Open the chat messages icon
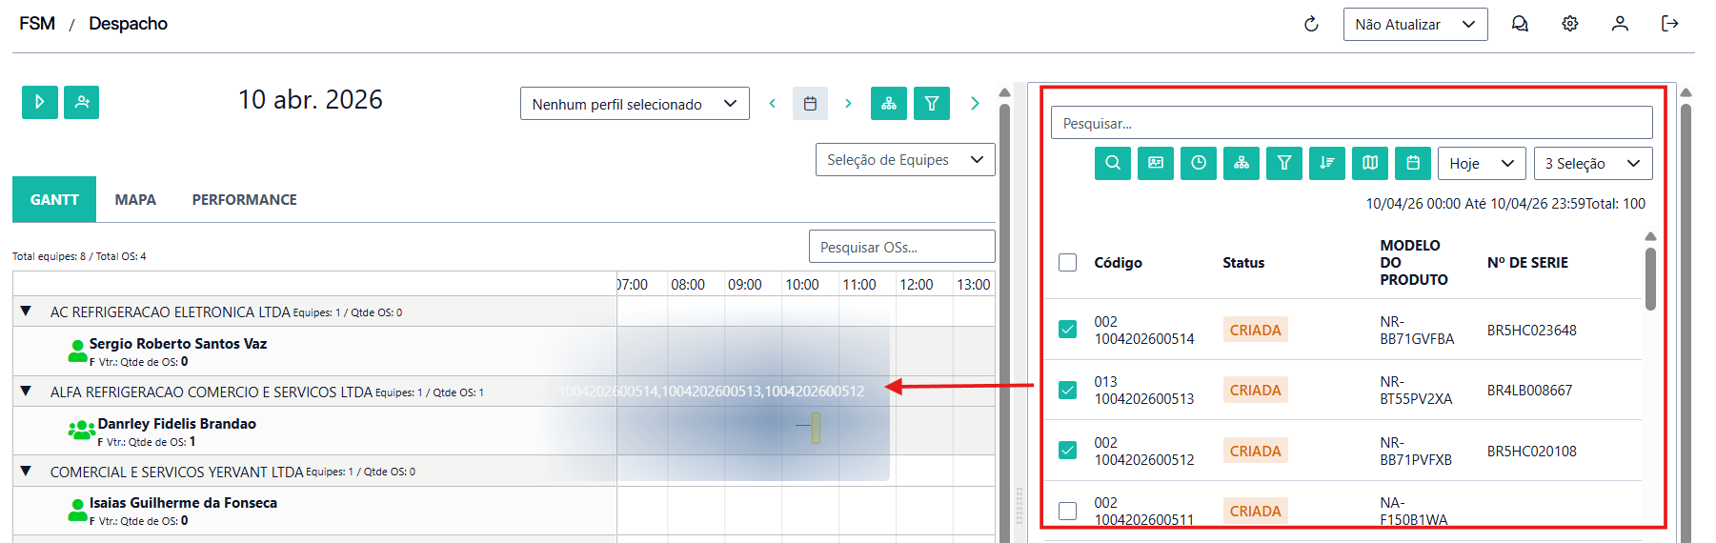The height and width of the screenshot is (543, 1716). (1520, 24)
